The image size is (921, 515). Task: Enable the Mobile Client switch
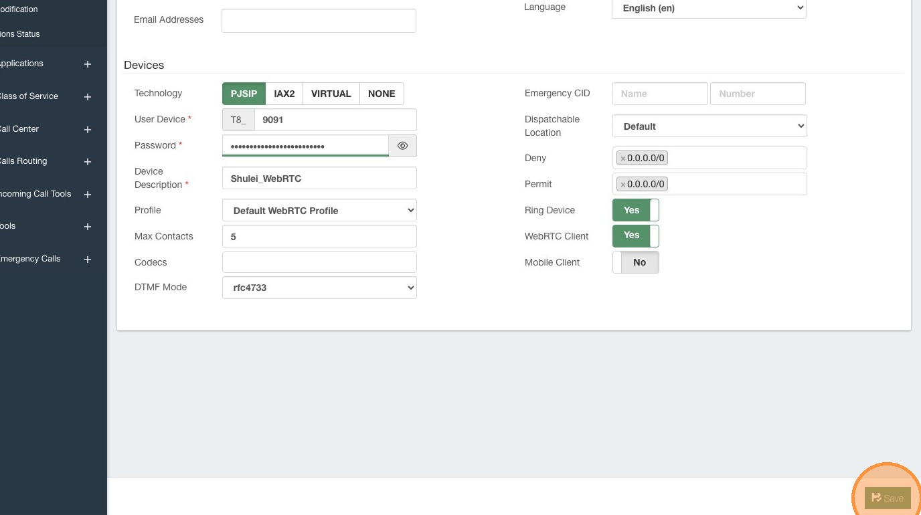635,262
